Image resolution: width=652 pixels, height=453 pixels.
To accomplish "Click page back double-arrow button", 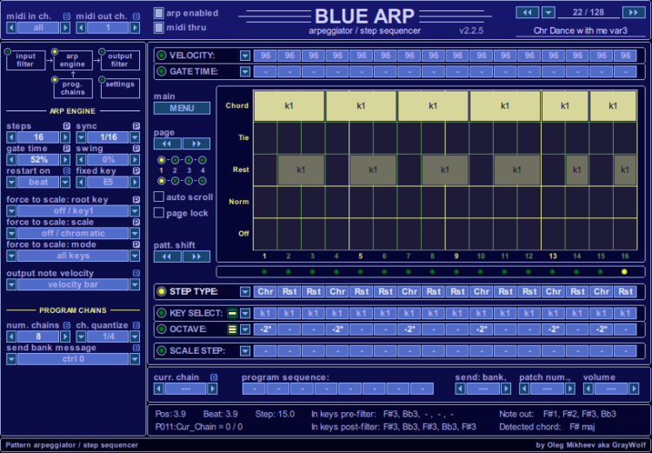I will [x=168, y=144].
